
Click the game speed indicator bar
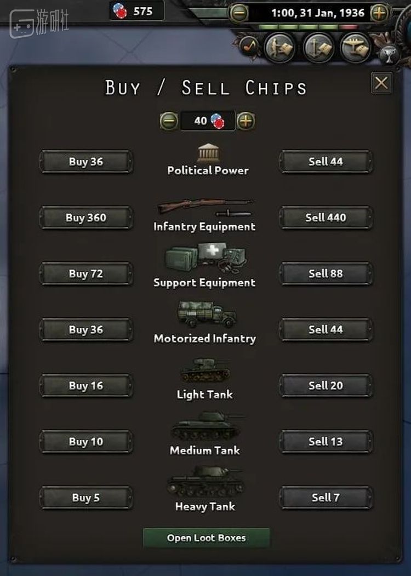point(309,26)
